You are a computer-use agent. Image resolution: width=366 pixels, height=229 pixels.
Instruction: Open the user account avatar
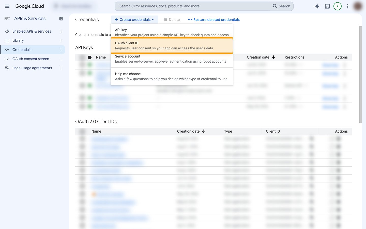[x=358, y=6]
